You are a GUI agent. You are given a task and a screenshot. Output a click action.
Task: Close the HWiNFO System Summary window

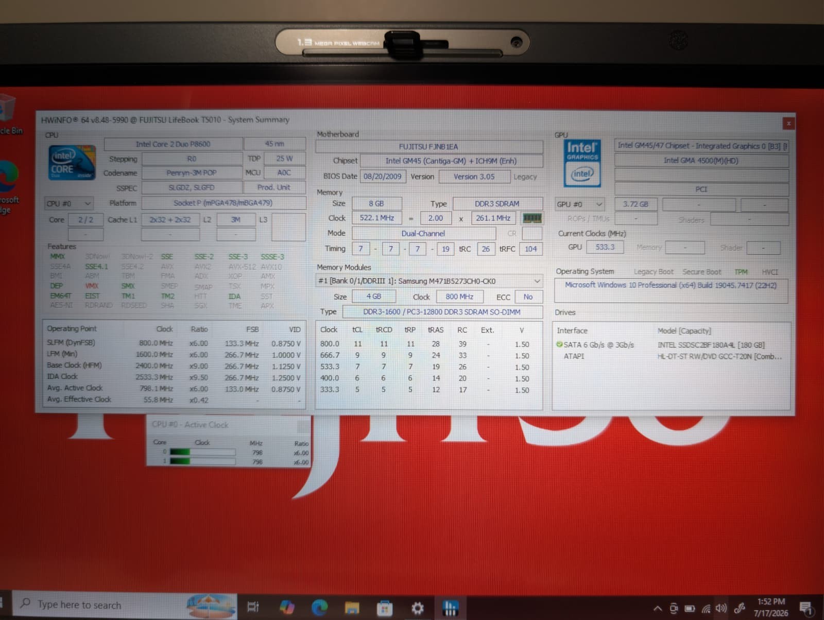tap(788, 123)
